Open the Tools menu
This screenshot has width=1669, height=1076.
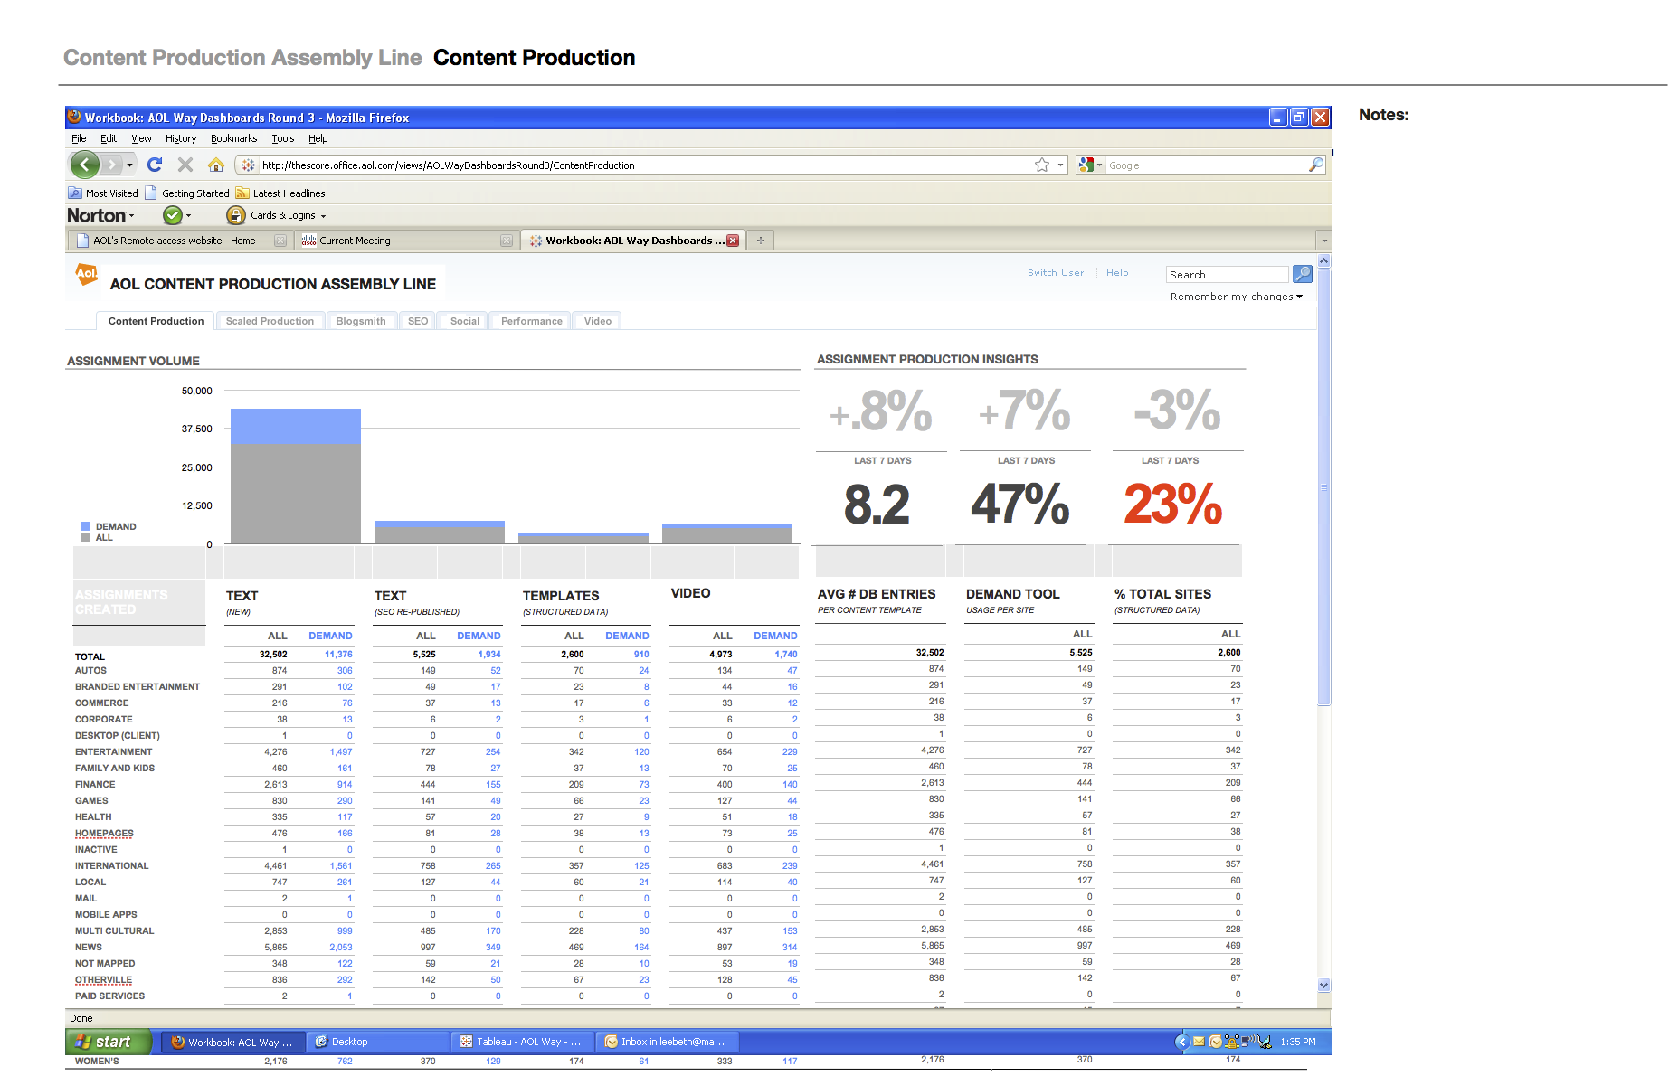click(x=283, y=138)
